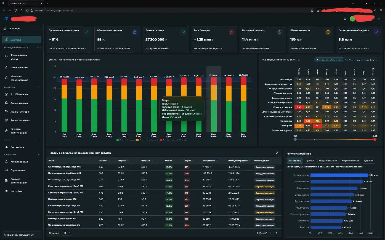Image resolution: width=385 pixels, height=240 pixels.
Task: Click Кандидат на вывод for Фломастеры #12
Action: pyautogui.click(x=264, y=167)
